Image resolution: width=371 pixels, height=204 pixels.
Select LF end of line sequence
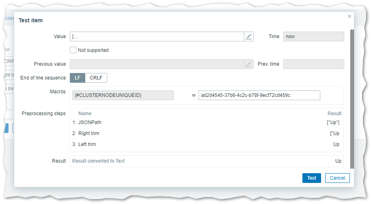coord(78,77)
